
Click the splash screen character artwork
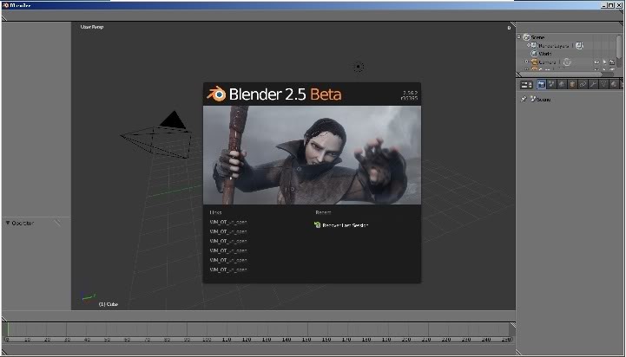point(312,155)
